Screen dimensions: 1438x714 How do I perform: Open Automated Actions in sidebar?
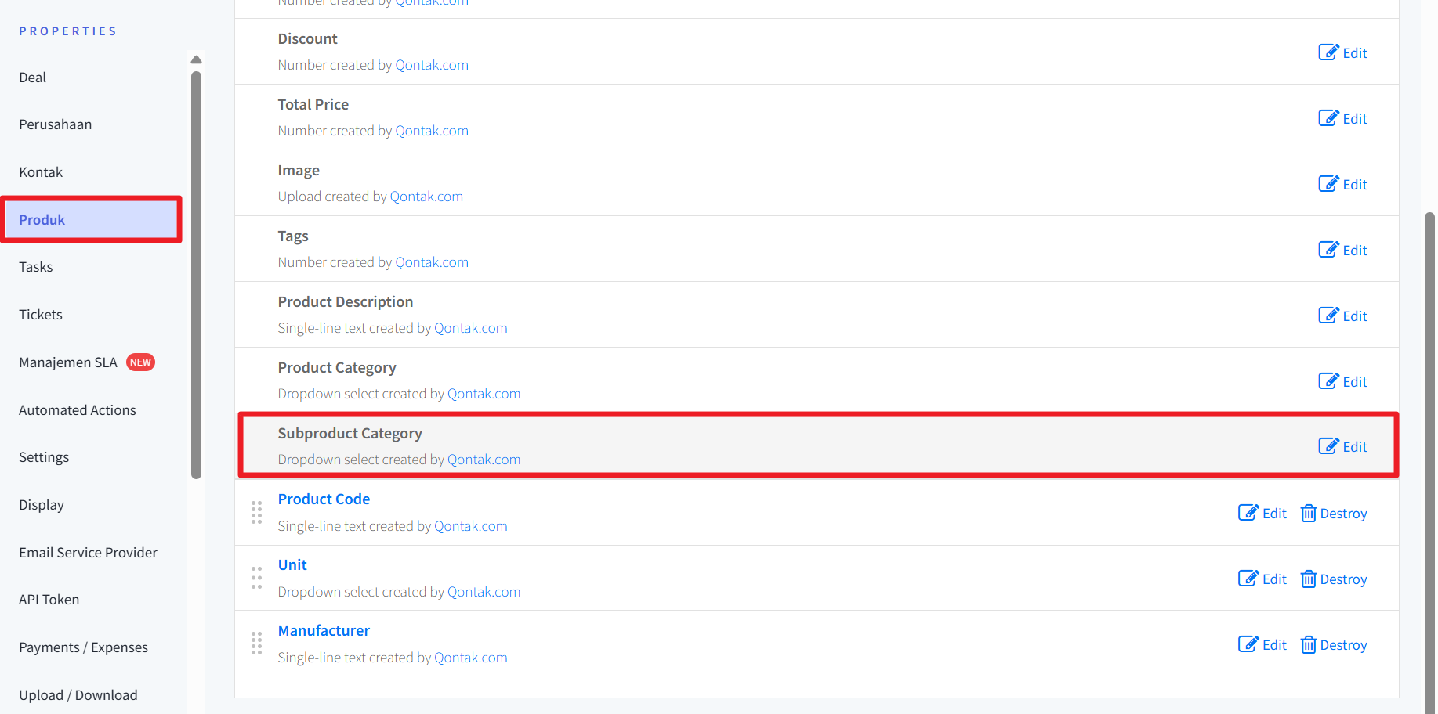pyautogui.click(x=78, y=410)
